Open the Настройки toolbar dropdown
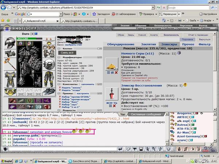This screenshot has height=164, width=219. point(216,14)
